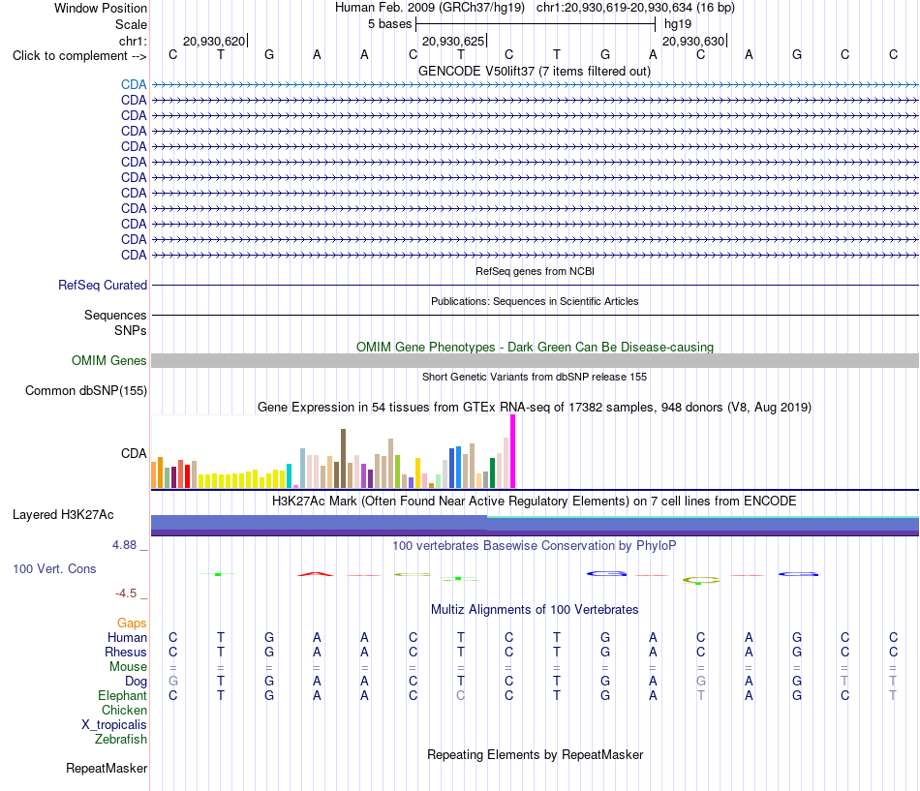Open 'Repeating Elements by RepeatMasker' track title
Viewport: 920px width, 791px height.
(535, 754)
